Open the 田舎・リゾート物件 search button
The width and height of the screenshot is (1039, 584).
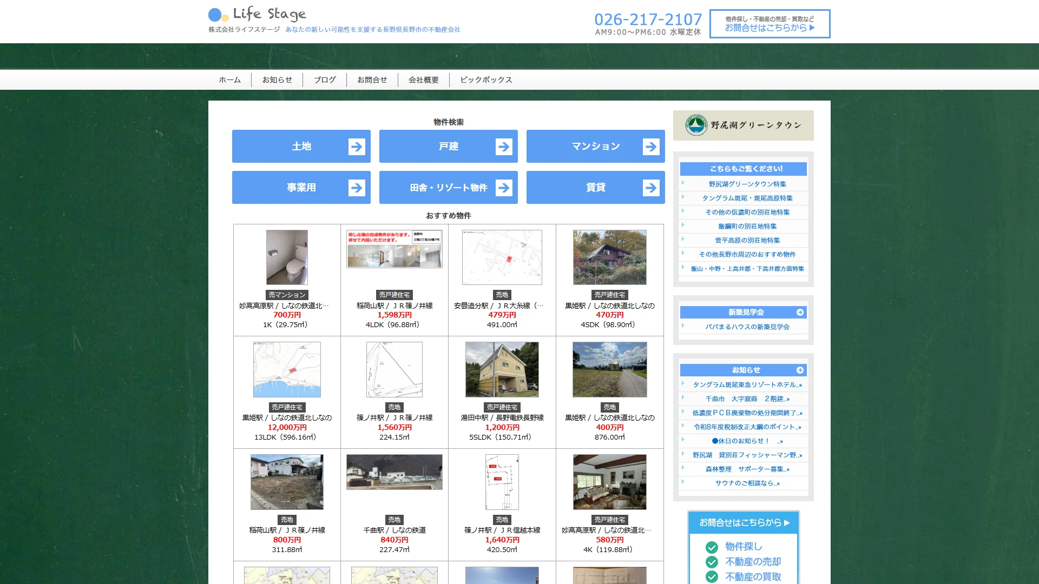click(448, 188)
